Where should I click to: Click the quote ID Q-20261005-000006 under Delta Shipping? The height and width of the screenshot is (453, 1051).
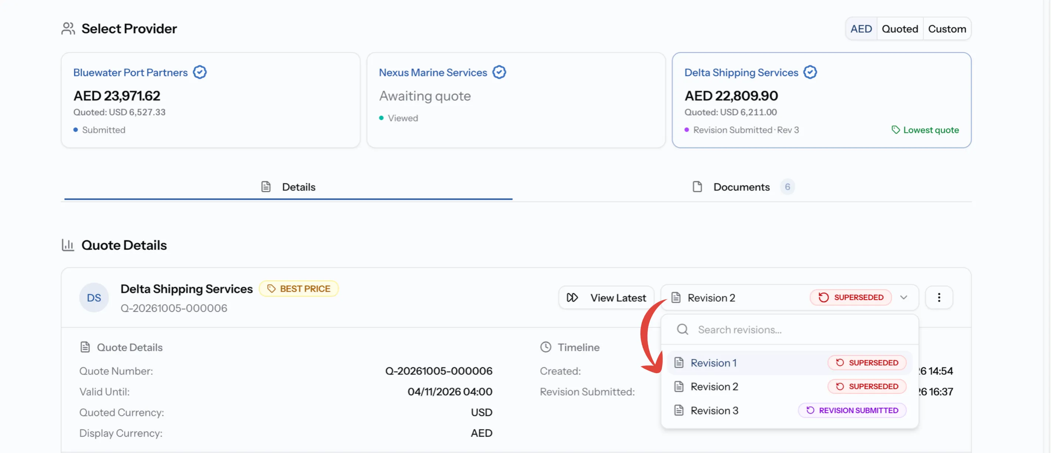(x=174, y=308)
